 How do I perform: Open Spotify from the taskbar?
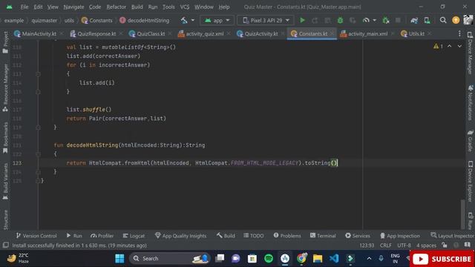click(x=269, y=258)
